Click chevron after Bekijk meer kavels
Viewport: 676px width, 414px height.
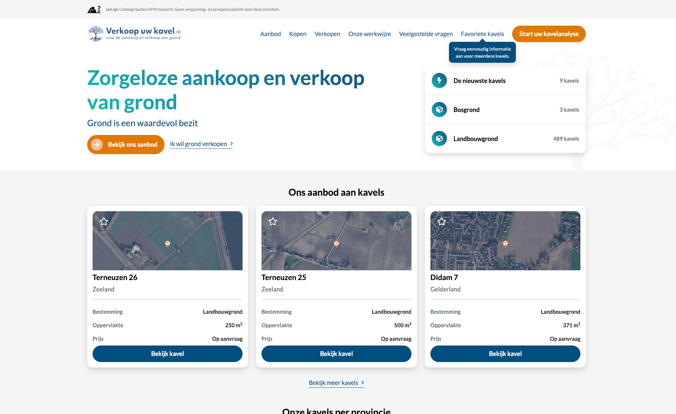[x=362, y=383]
